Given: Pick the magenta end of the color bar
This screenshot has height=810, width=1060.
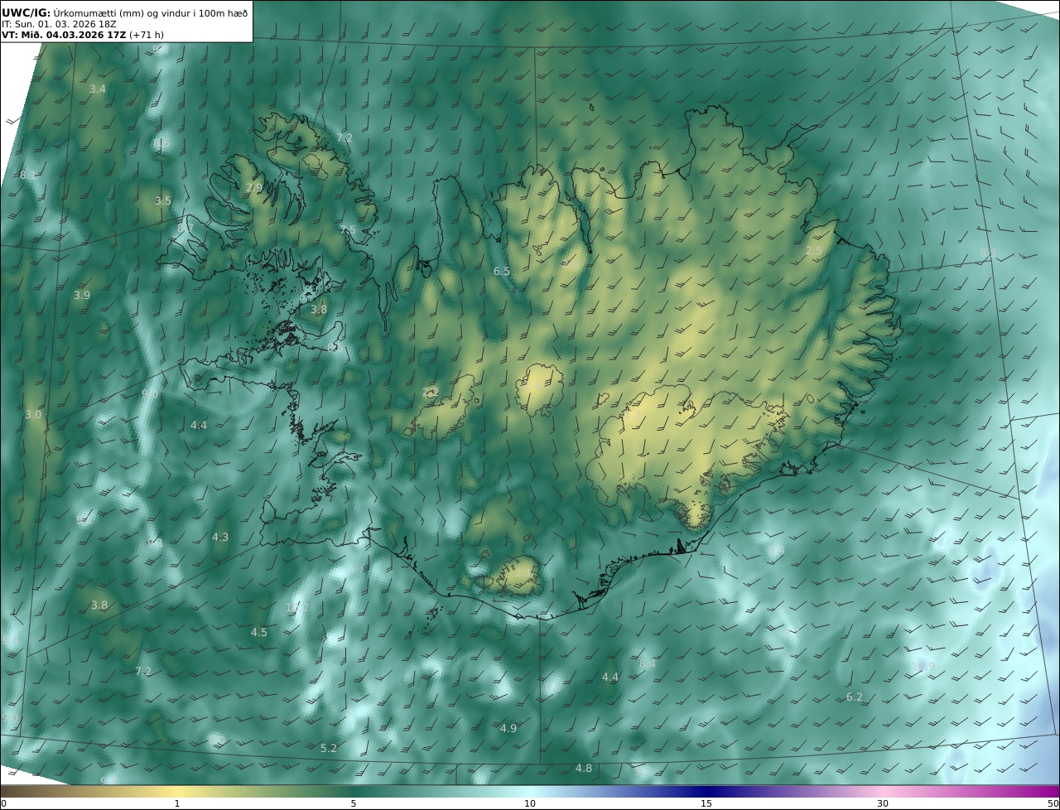Looking at the screenshot, I should pos(1048,791).
